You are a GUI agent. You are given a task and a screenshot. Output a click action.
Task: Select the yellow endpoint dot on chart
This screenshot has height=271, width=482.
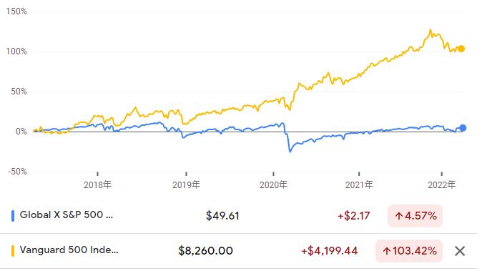tap(461, 49)
